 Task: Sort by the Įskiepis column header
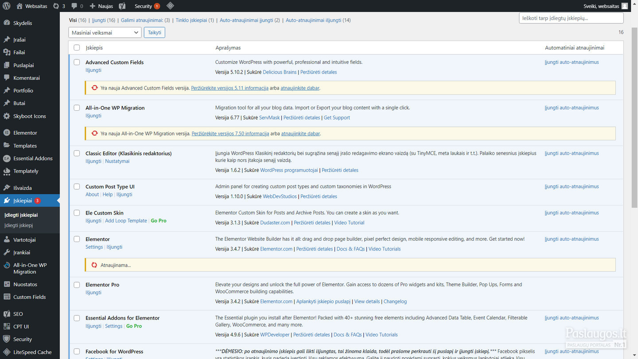pyautogui.click(x=94, y=47)
